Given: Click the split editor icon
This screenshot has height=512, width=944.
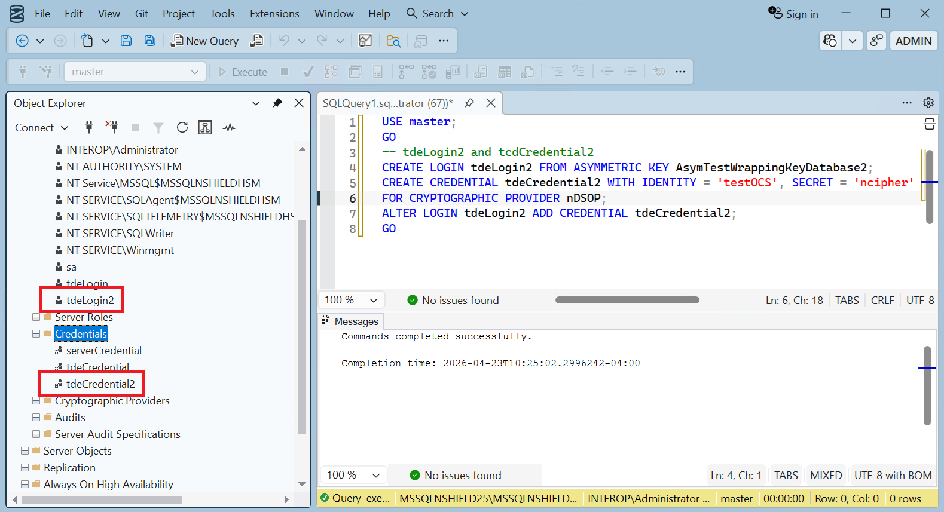Looking at the screenshot, I should [x=929, y=124].
